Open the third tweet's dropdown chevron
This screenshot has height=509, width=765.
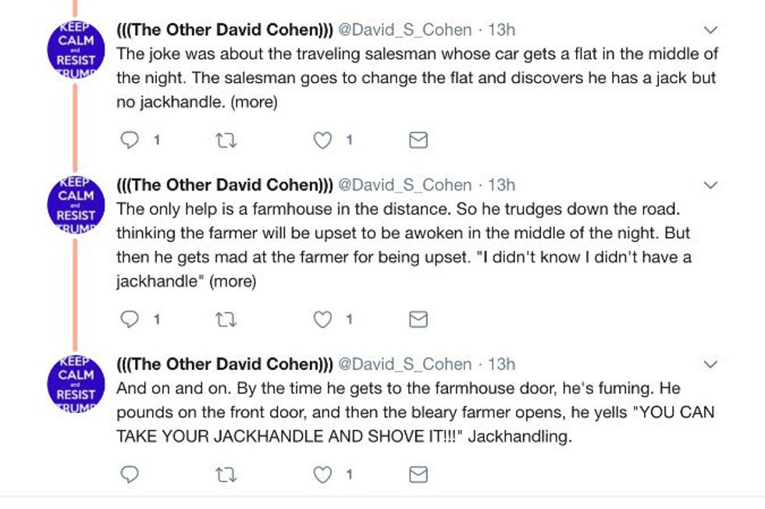[x=711, y=365]
